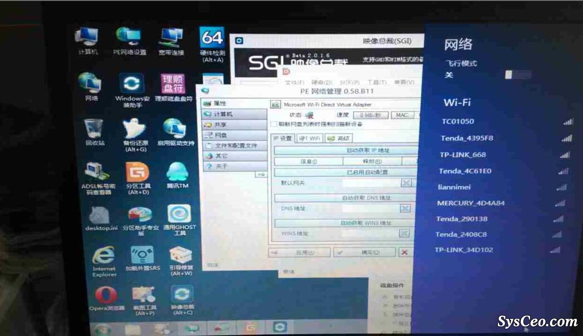Launch 分区工具 (Alt+D) icon
This screenshot has height=336, width=583.
[x=138, y=178]
